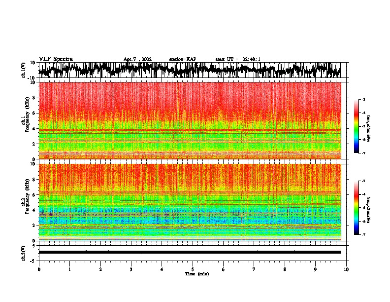The image size is (390, 302).
Task: Click the "4" kHz tick on ch.2 spectrogram
Action: (34, 210)
